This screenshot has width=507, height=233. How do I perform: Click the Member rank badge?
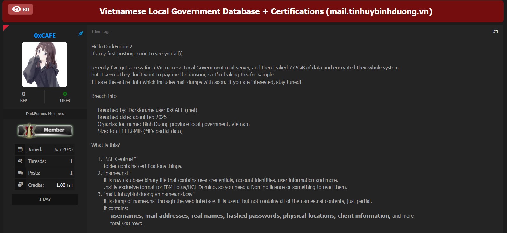(45, 130)
